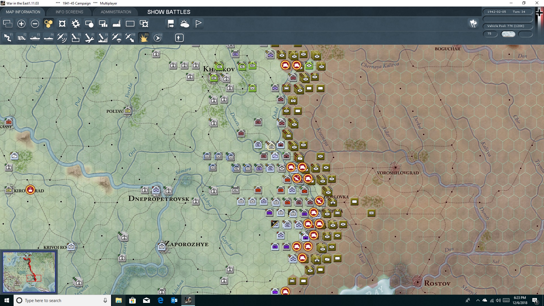
Task: Open preferences gear icon
Action: (x=76, y=24)
